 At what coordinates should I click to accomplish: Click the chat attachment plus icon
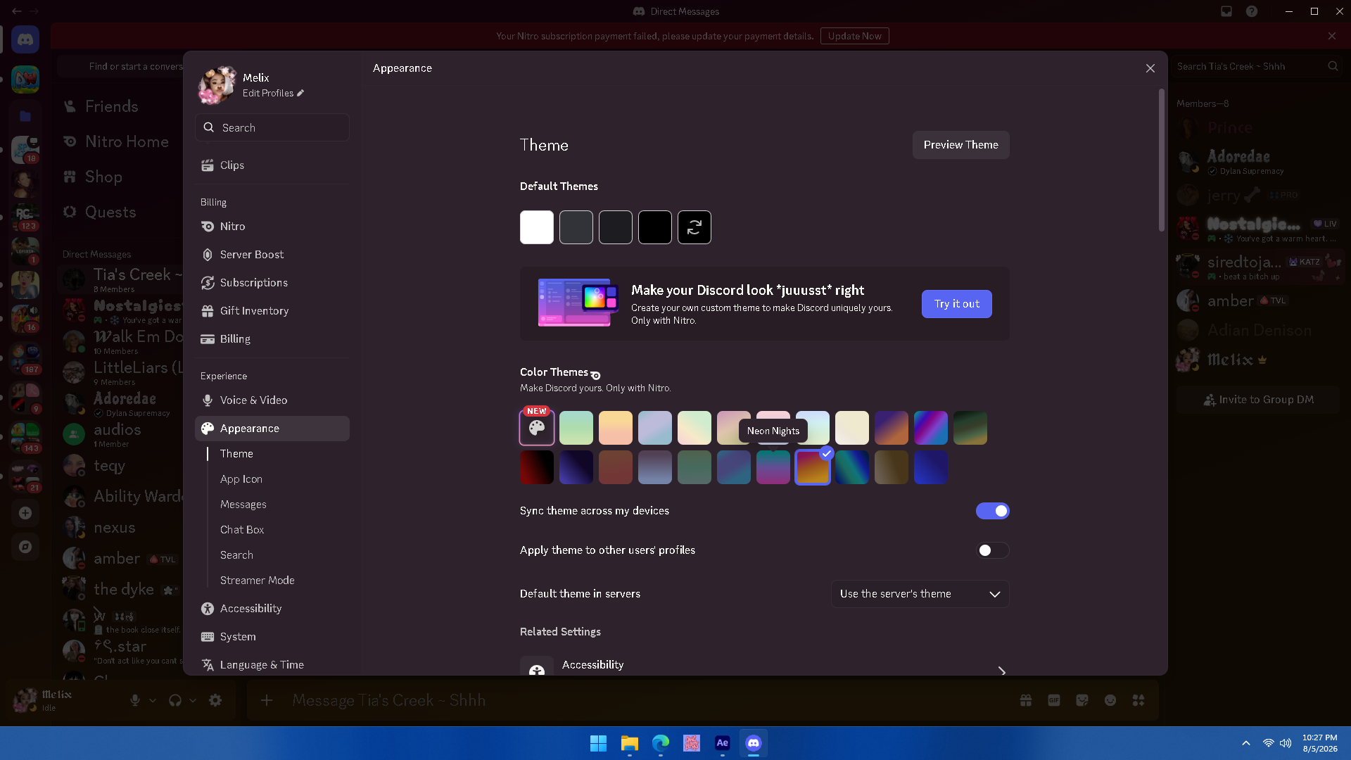point(267,700)
